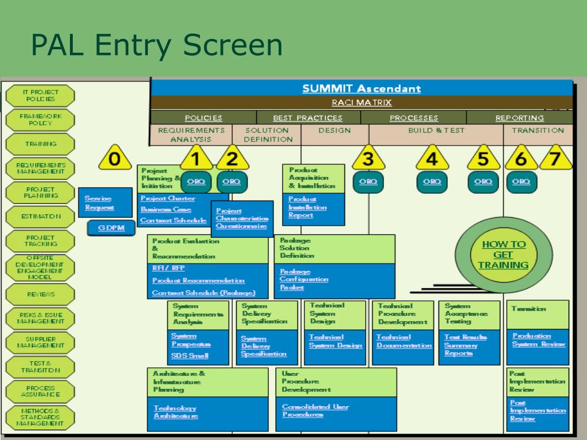Open the Test Results Summary Reports link
587x440 pixels.
click(x=465, y=345)
